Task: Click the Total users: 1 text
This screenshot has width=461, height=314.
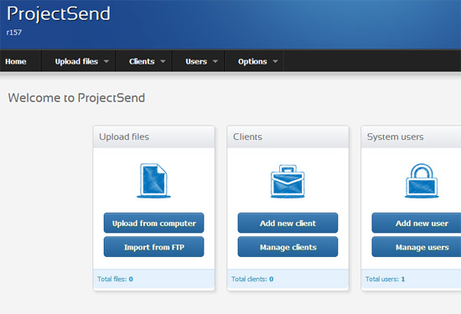Action: click(385, 279)
